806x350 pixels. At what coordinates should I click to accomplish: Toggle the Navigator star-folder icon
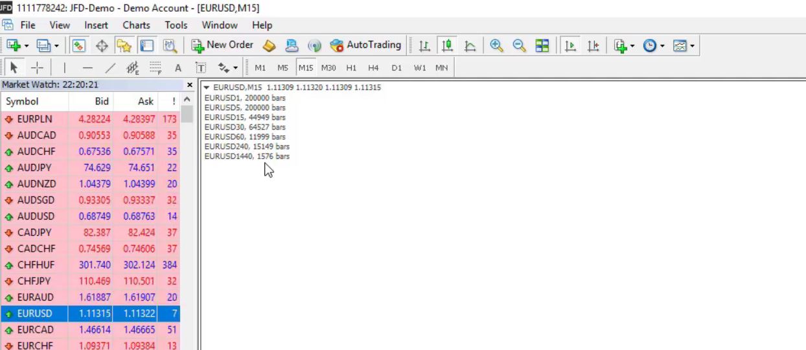pos(124,45)
